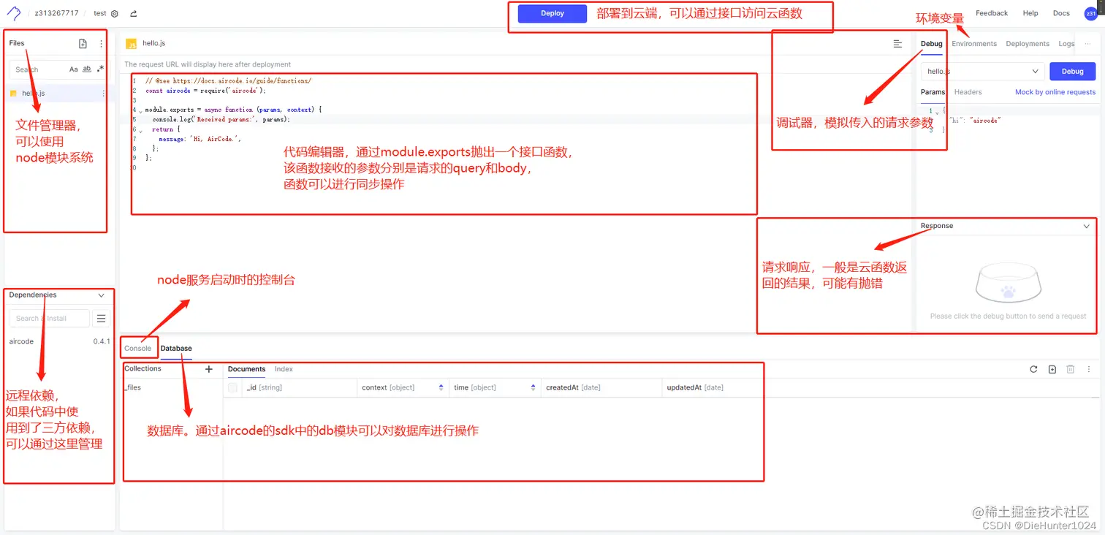The image size is (1105, 535).
Task: Fold code at line 4 in editor
Action: point(140,110)
